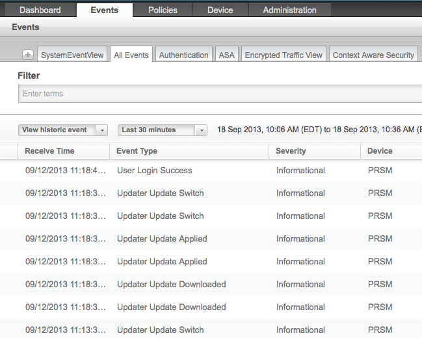Select the User Login Success event row
This screenshot has width=422, height=338.
tap(155, 171)
